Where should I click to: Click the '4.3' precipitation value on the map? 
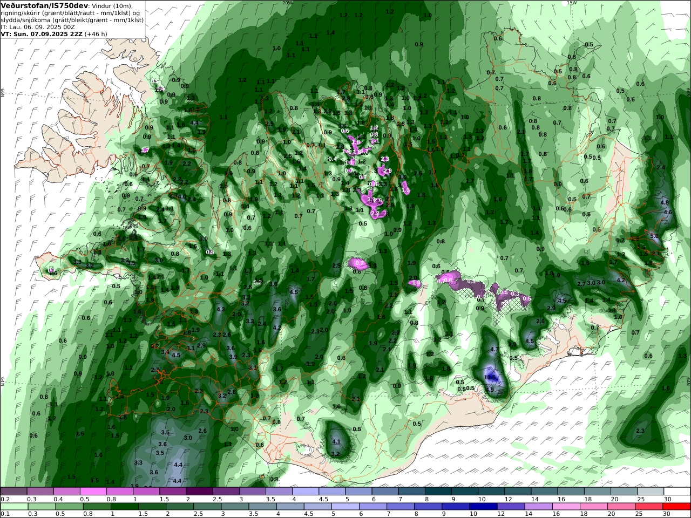pos(220,309)
